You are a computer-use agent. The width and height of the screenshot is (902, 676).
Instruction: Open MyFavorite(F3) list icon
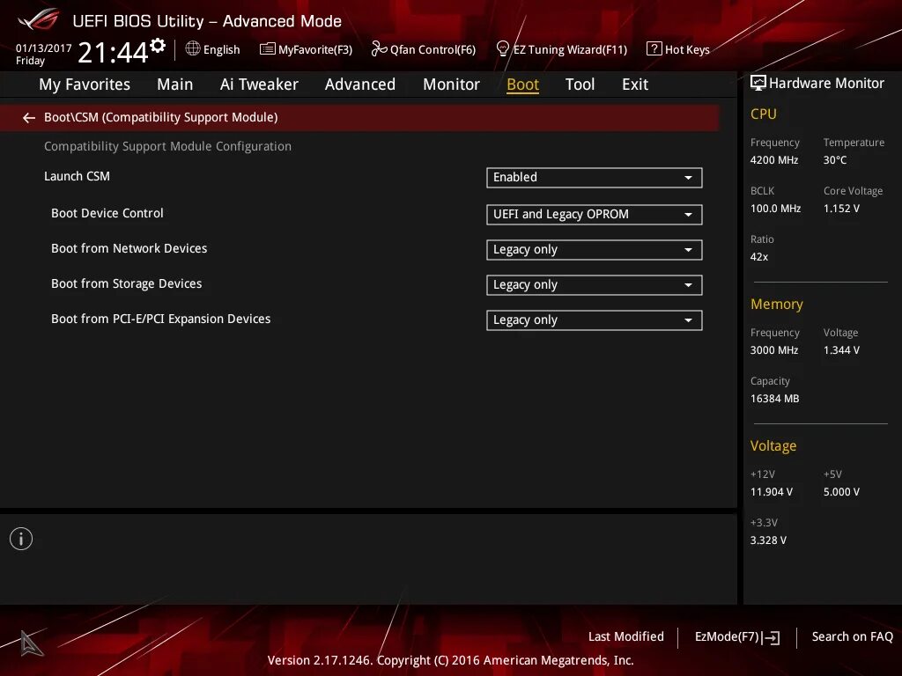pos(268,49)
